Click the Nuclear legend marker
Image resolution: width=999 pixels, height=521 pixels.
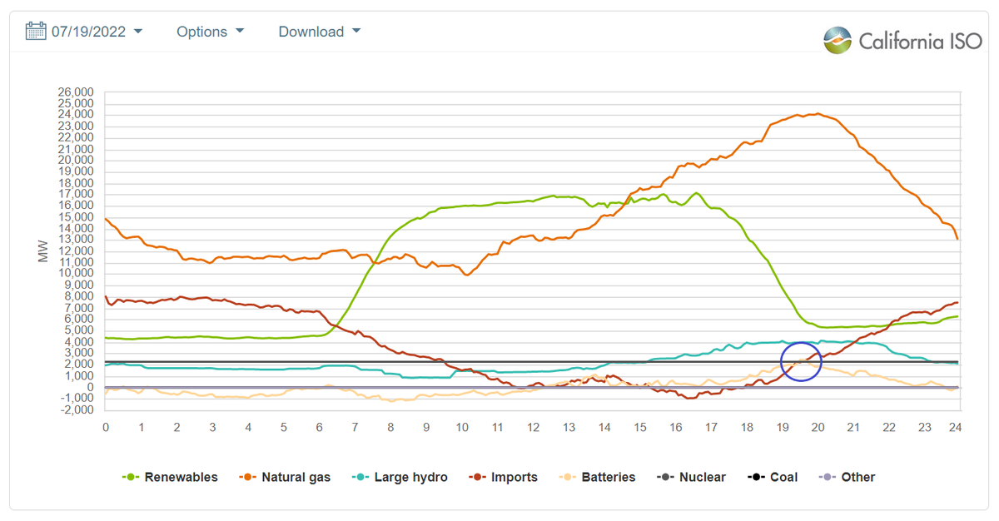(666, 476)
